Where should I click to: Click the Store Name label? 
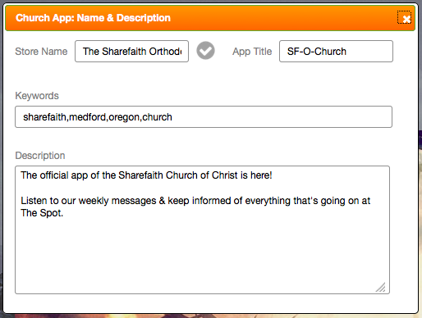[41, 52]
